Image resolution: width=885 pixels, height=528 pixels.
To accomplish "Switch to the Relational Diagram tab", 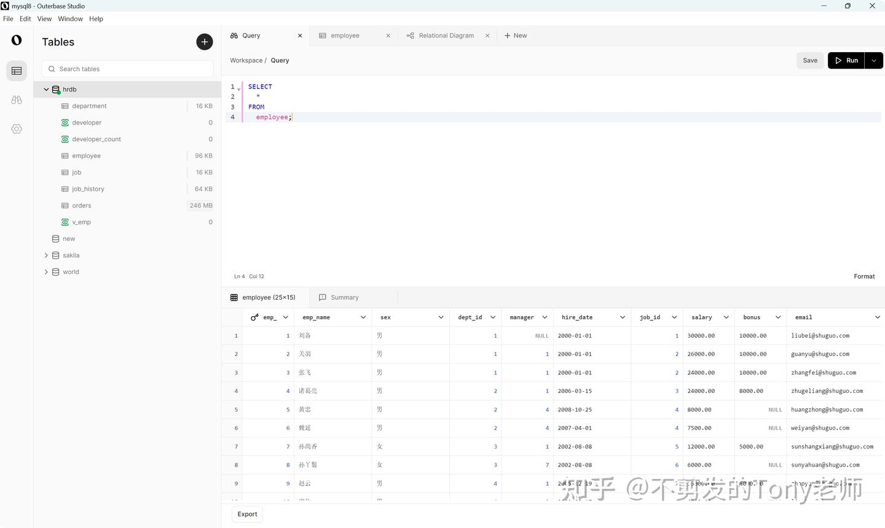I will pyautogui.click(x=446, y=36).
